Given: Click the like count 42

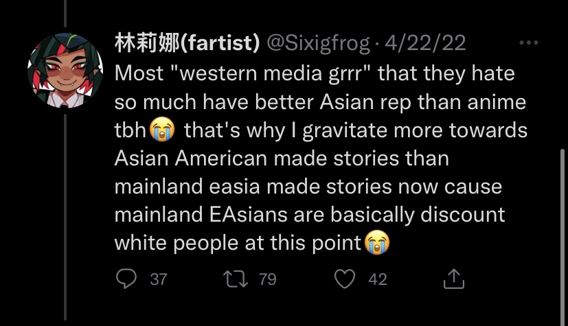Looking at the screenshot, I should click(x=378, y=279).
